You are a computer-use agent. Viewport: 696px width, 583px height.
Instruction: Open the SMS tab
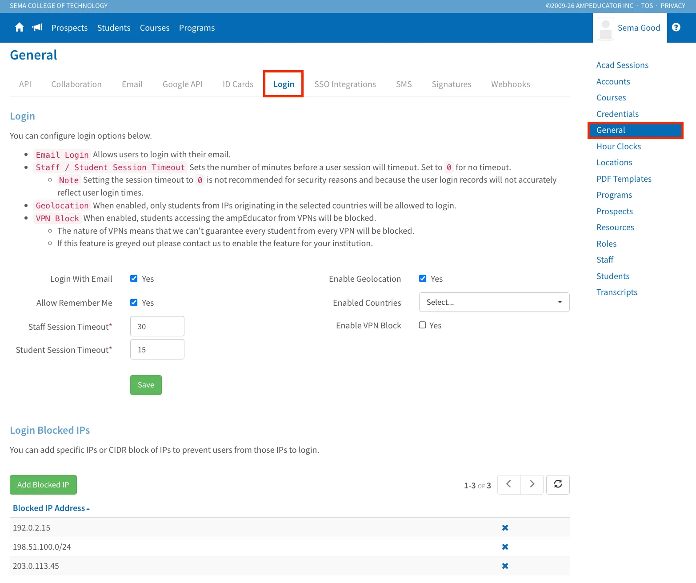[x=404, y=84]
